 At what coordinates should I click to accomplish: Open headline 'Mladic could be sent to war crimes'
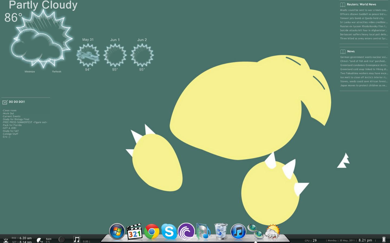pos(364,10)
